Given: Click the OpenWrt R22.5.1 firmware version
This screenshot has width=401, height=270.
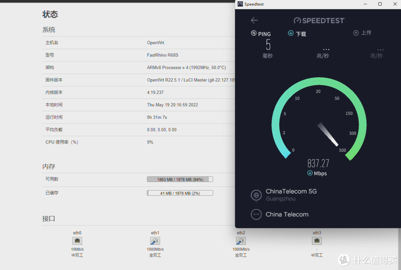Looking at the screenshot, I should point(191,80).
